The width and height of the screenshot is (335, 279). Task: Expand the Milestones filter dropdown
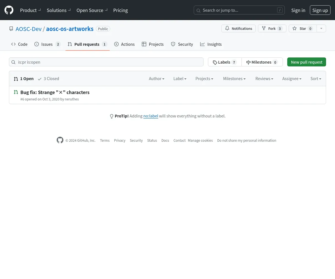click(x=234, y=79)
